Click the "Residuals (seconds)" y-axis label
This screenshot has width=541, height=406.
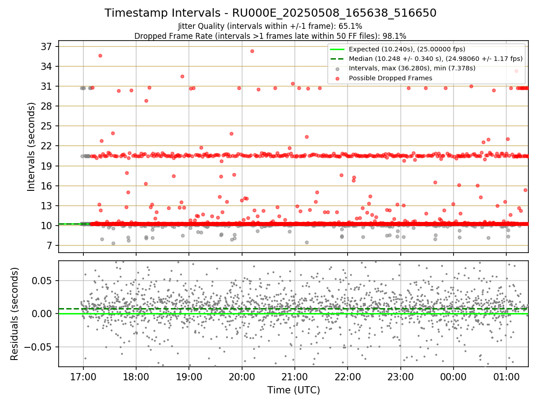[15, 314]
